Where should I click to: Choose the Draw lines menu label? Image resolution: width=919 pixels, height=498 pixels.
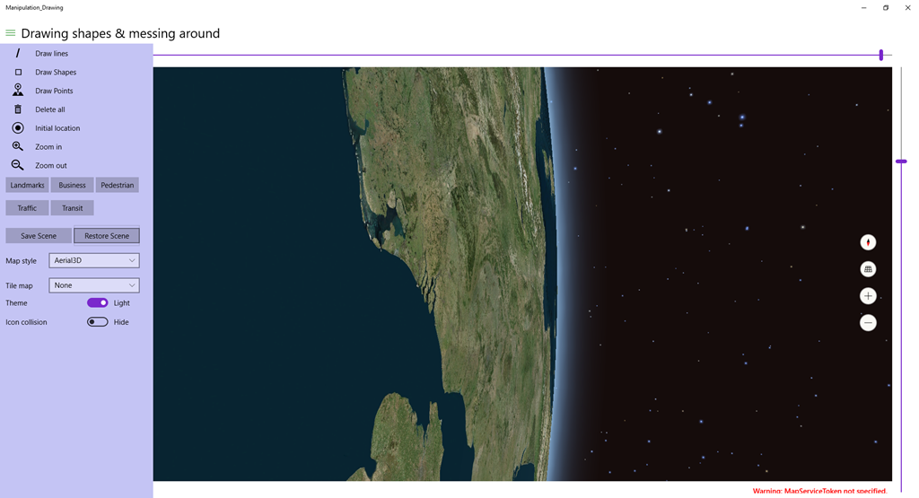(x=51, y=53)
